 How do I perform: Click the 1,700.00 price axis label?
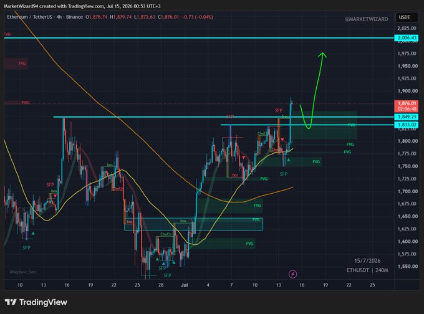point(407,191)
